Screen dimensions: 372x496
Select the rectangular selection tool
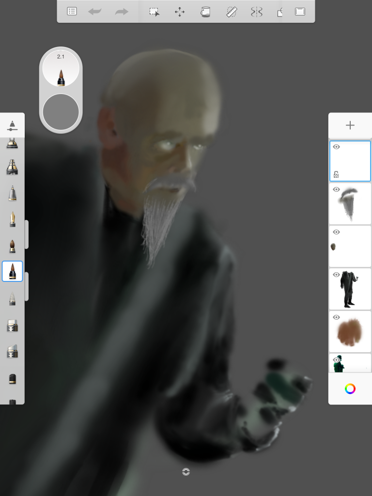[155, 12]
